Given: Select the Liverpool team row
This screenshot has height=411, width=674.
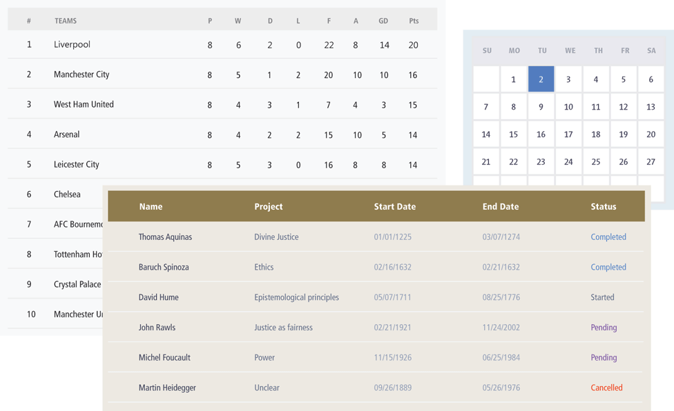Looking at the screenshot, I should (x=73, y=45).
